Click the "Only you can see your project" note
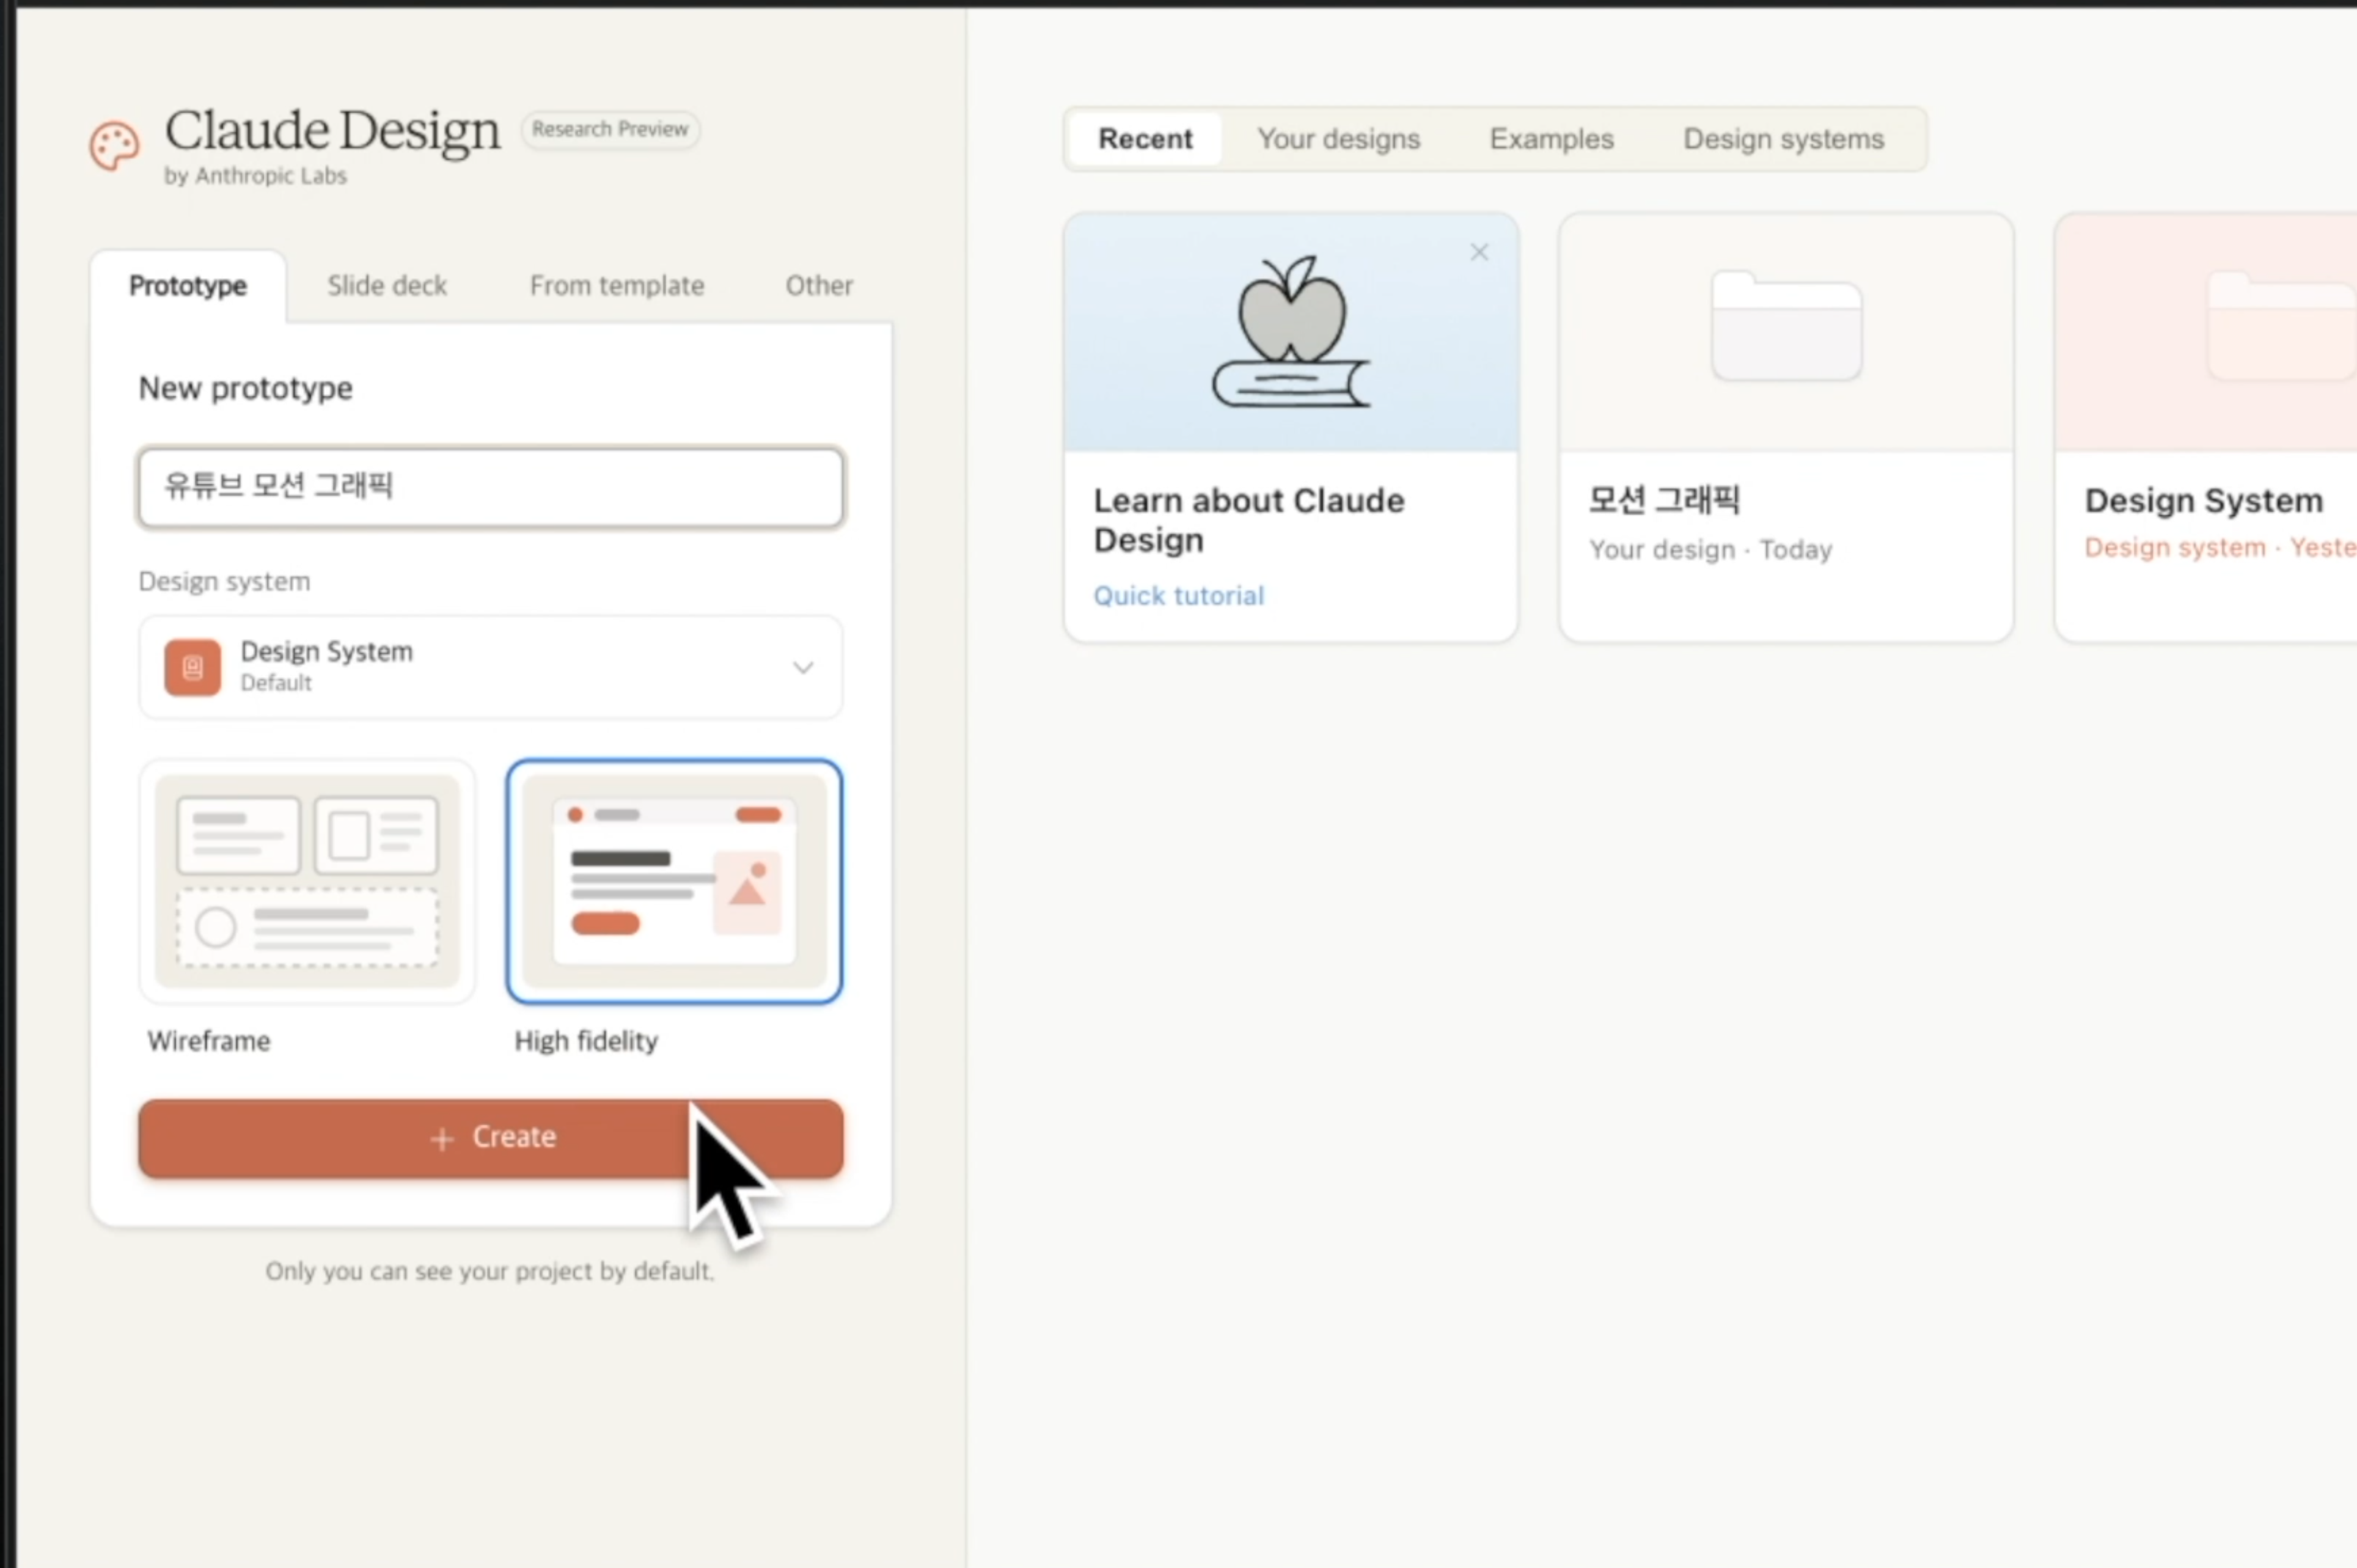The width and height of the screenshot is (2357, 1568). tap(489, 1272)
